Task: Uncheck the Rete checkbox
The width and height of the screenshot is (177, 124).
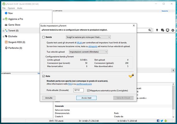Action: 44,76
